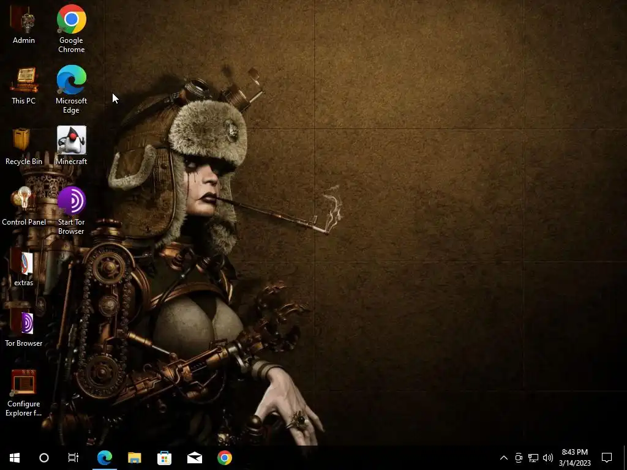Click the Configure Explorer desktop shortcut
Screen dimensions: 627x470
click(x=24, y=393)
